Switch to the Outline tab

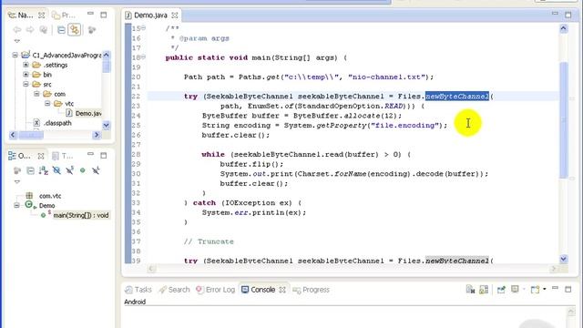pyautogui.click(x=20, y=156)
